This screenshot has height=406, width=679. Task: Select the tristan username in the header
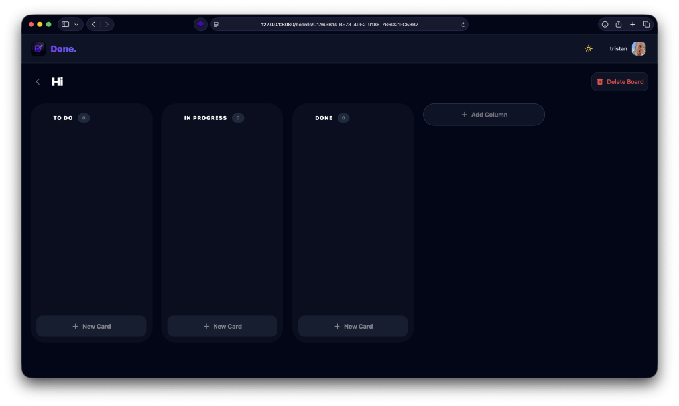pyautogui.click(x=618, y=48)
